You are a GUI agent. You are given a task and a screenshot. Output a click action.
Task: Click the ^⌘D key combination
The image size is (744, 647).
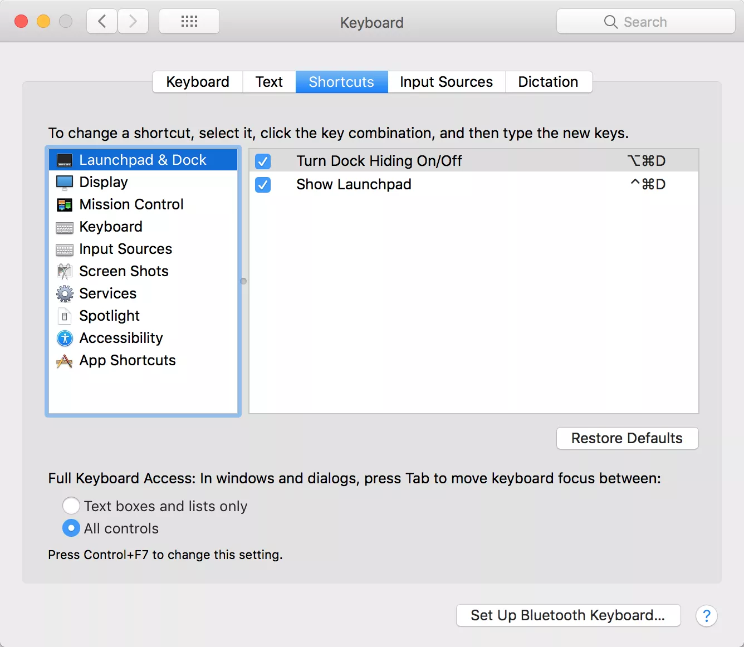click(x=648, y=184)
